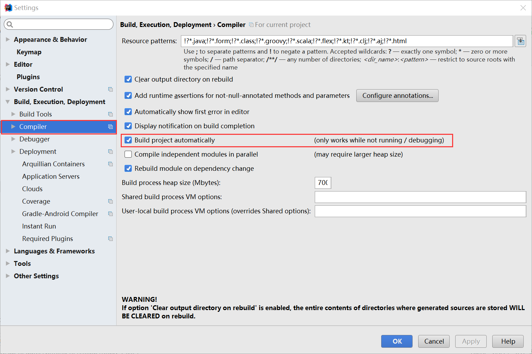Screen dimensions: 532x354
Task: Expand the Editor section arrow
Action: (8, 64)
